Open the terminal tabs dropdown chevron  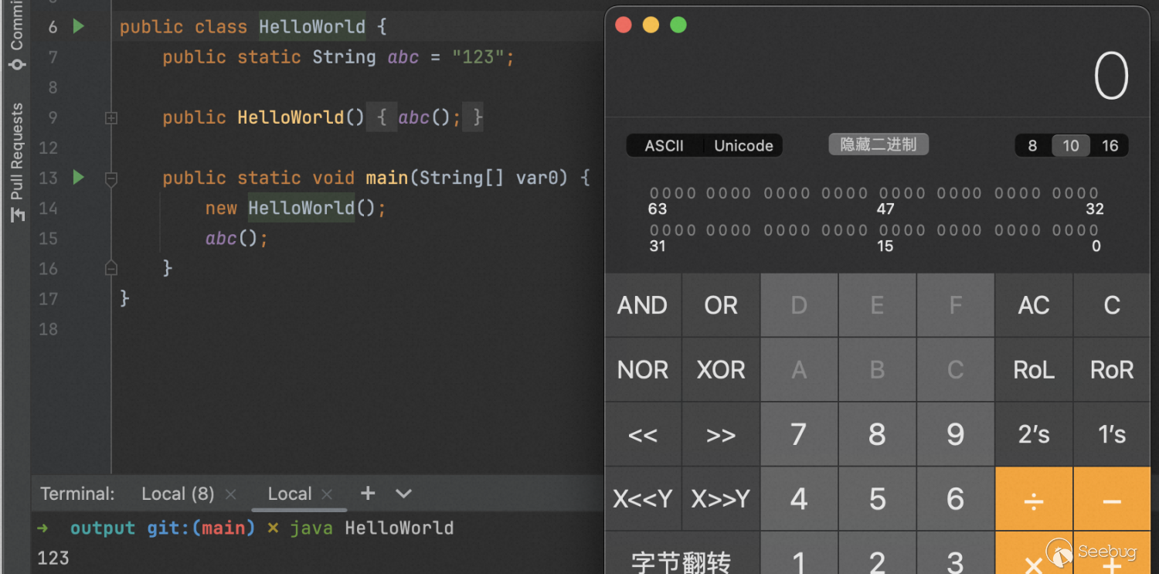point(403,493)
